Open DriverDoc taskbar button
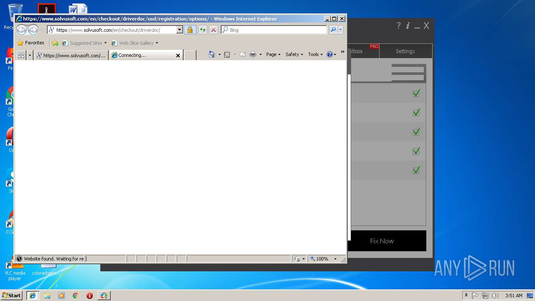The height and width of the screenshot is (301, 535). [x=104, y=296]
